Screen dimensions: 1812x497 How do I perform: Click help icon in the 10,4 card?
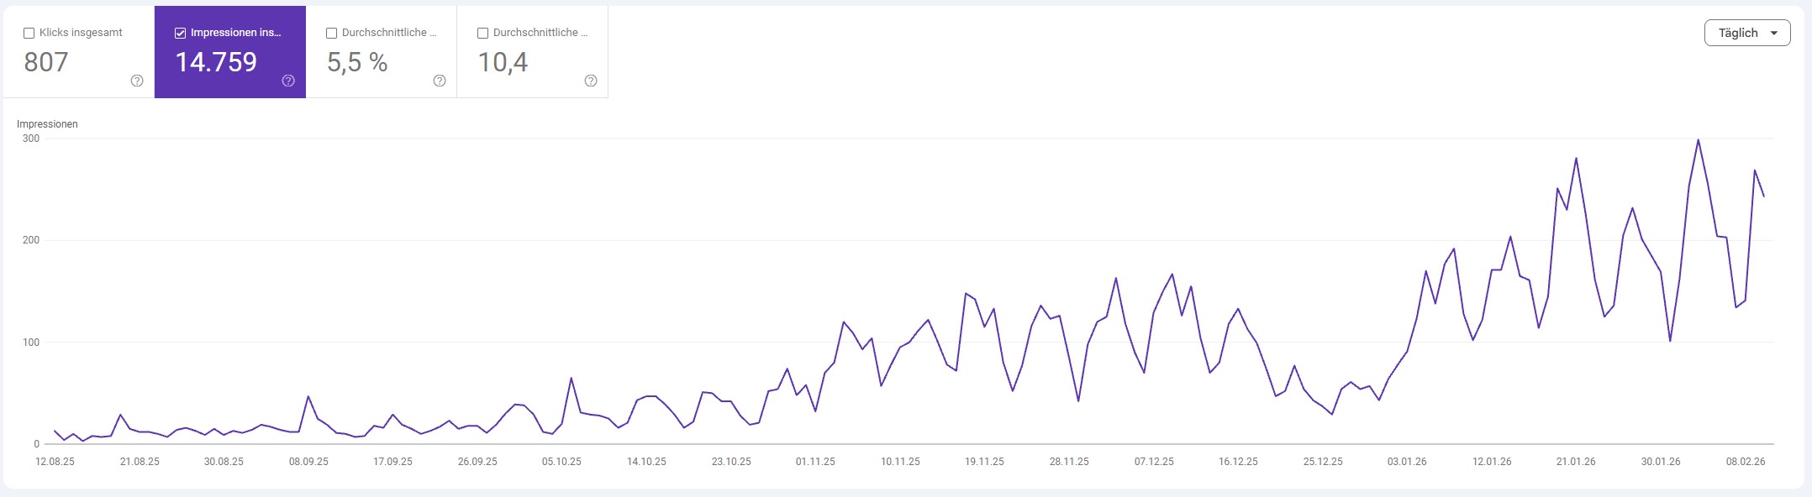tap(591, 81)
